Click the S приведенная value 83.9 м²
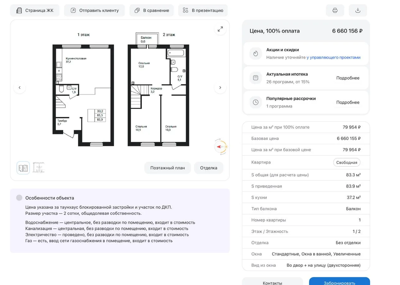This screenshot has height=285, width=400. click(x=353, y=186)
